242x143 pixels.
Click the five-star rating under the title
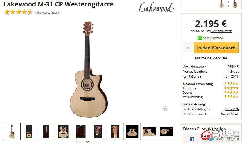(x=18, y=12)
